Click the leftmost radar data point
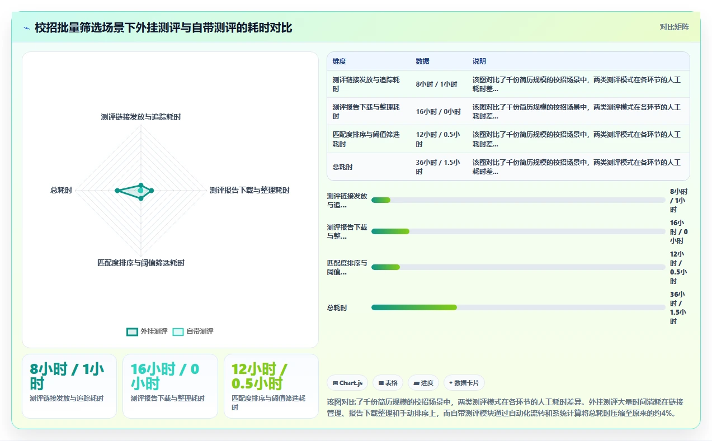This screenshot has width=712, height=441. (117, 191)
